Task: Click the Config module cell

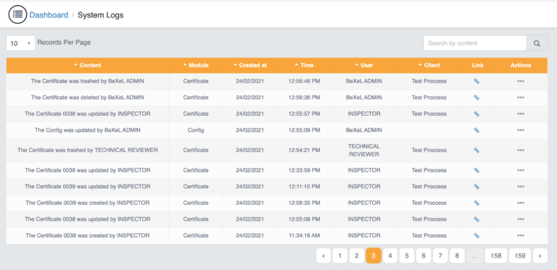Action: [x=196, y=130]
